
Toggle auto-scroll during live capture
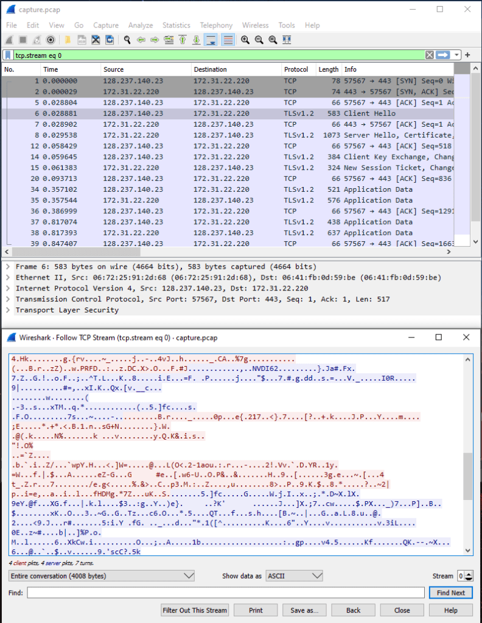click(x=211, y=40)
